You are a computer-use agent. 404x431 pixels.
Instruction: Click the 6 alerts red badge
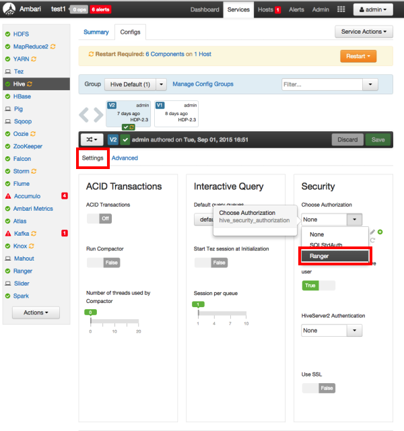[x=100, y=9]
